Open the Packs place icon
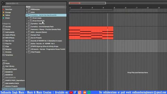This screenshot has width=167, height=94. [4, 63]
